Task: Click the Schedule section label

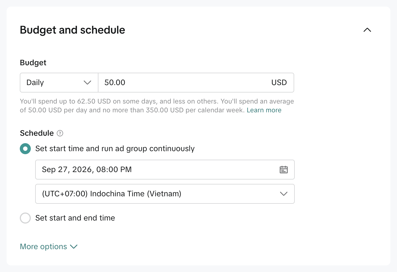Action: point(37,133)
